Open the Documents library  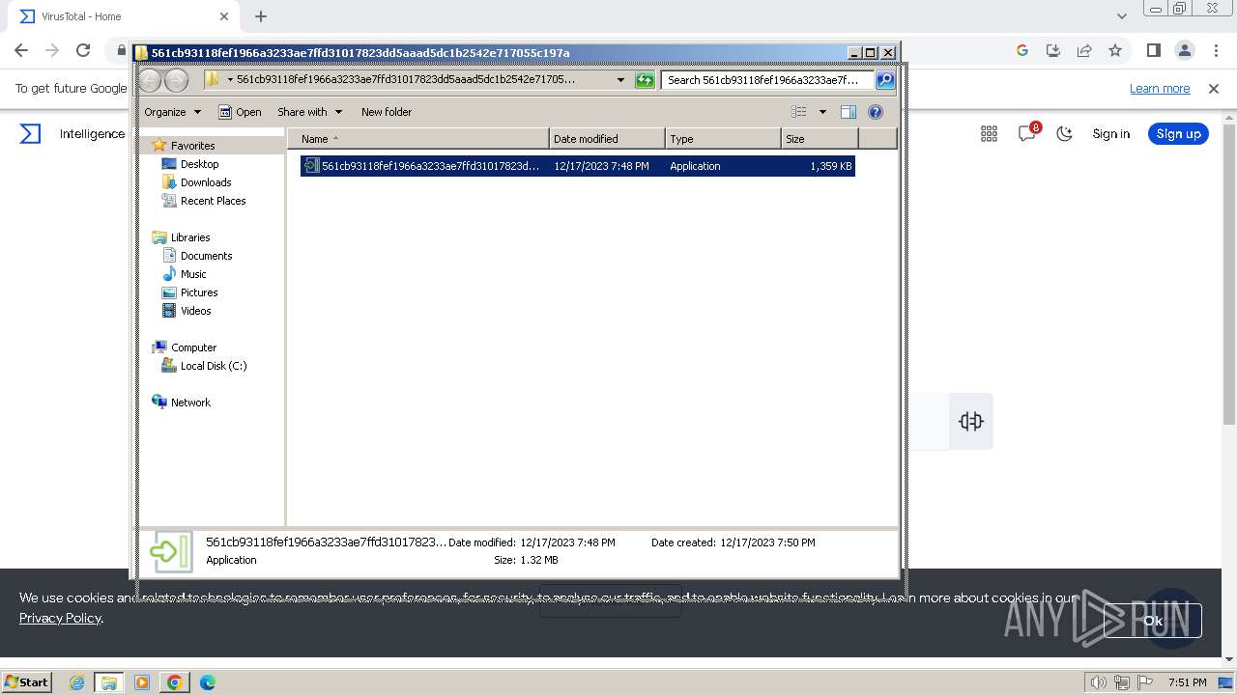click(206, 256)
